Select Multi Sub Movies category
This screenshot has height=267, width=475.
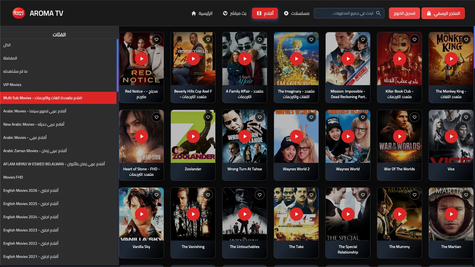[58, 98]
